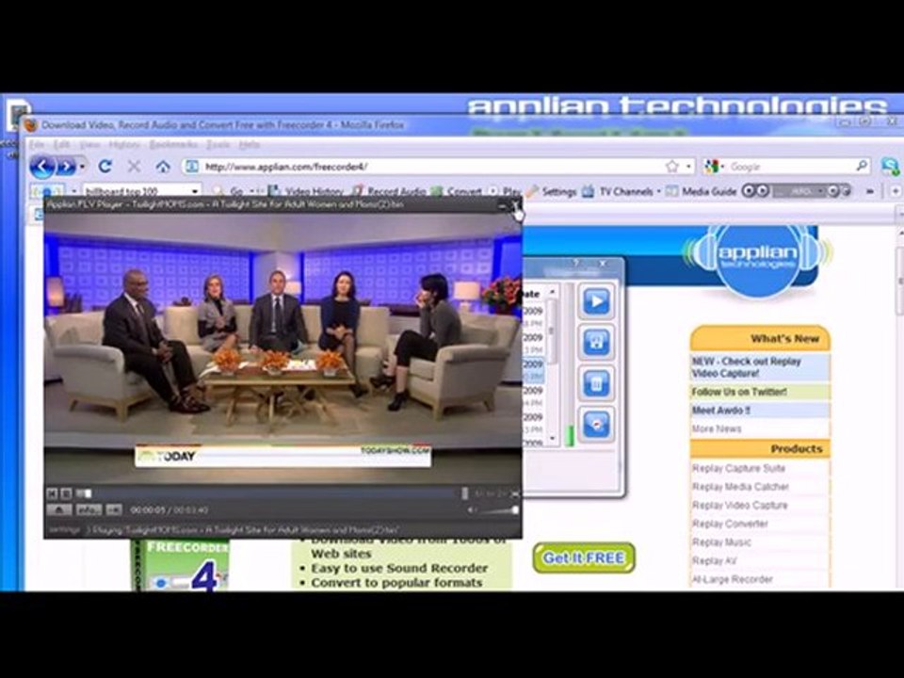Click the eject button in FLV player
The height and width of the screenshot is (678, 904).
point(59,510)
